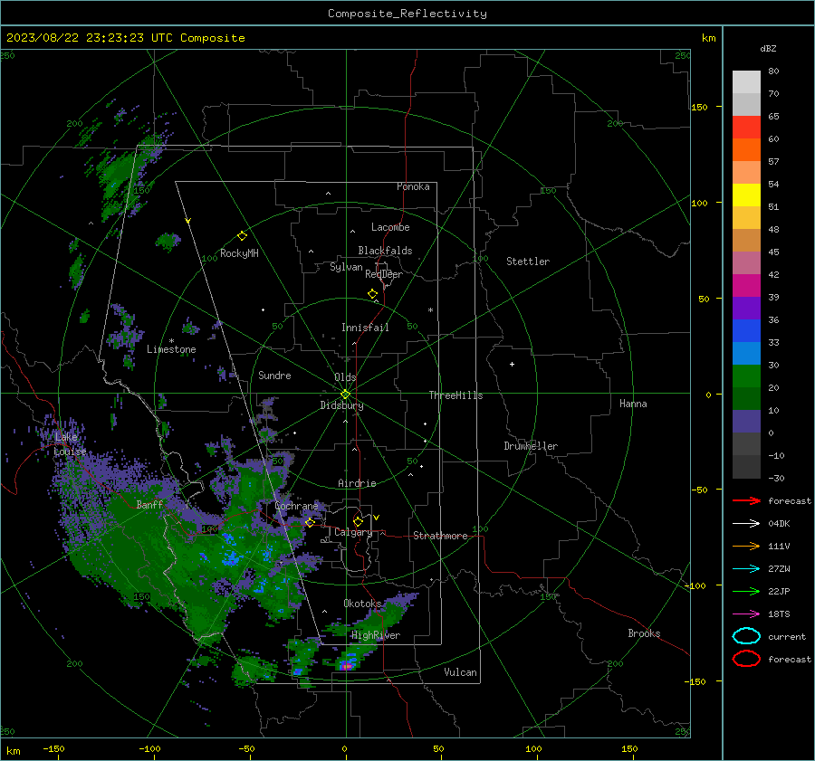Image resolution: width=815 pixels, height=761 pixels.
Task: Click the yellow diamond marker at Didsbury radar center
Action: point(345,395)
